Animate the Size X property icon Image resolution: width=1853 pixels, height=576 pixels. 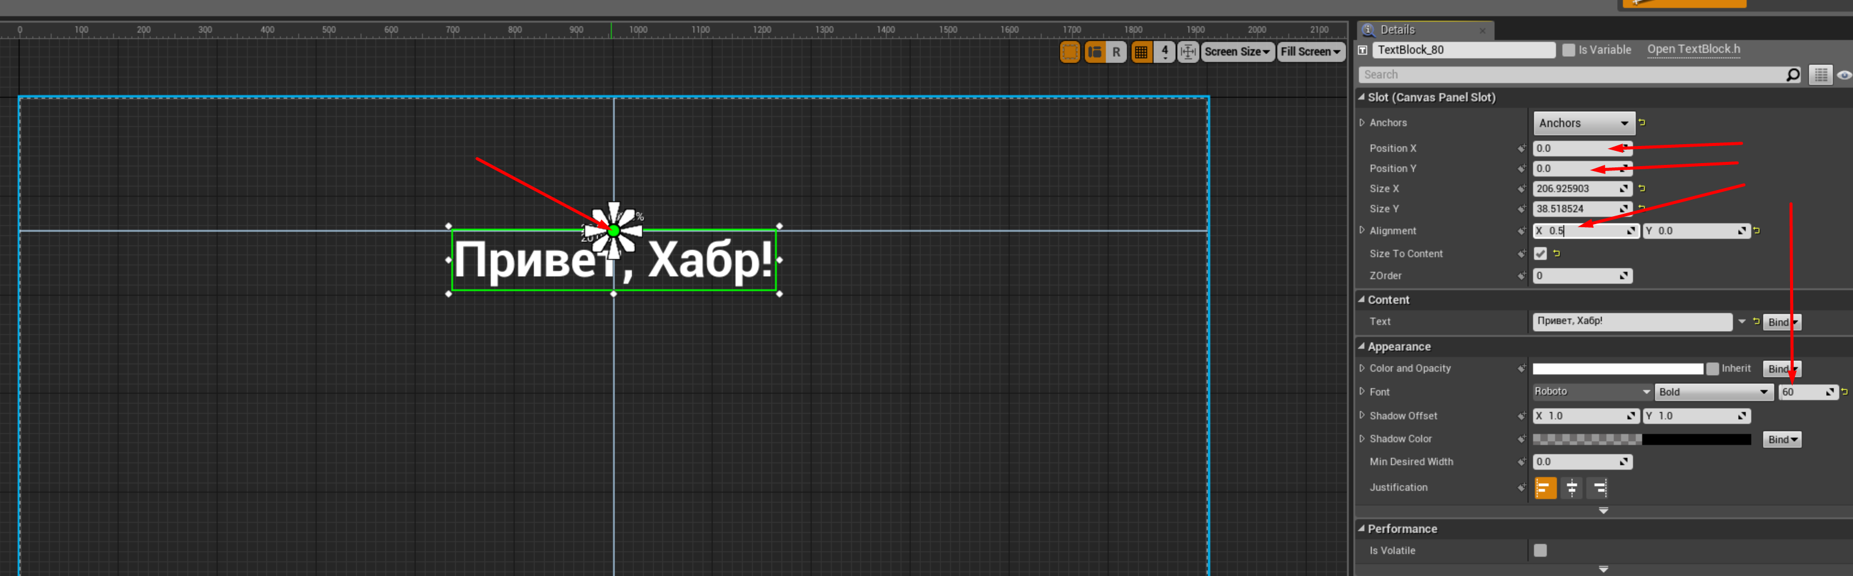(1521, 189)
